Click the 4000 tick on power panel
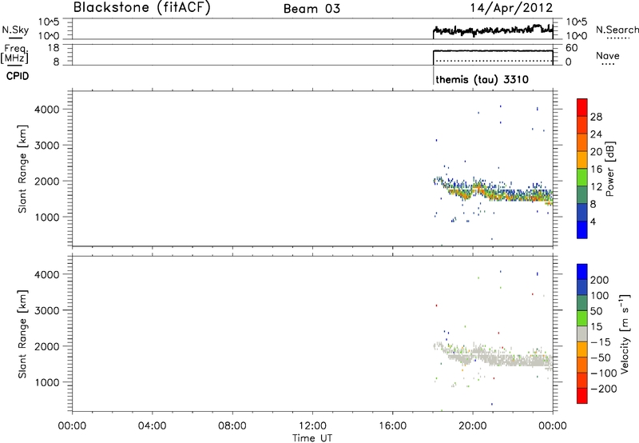 click(47, 110)
